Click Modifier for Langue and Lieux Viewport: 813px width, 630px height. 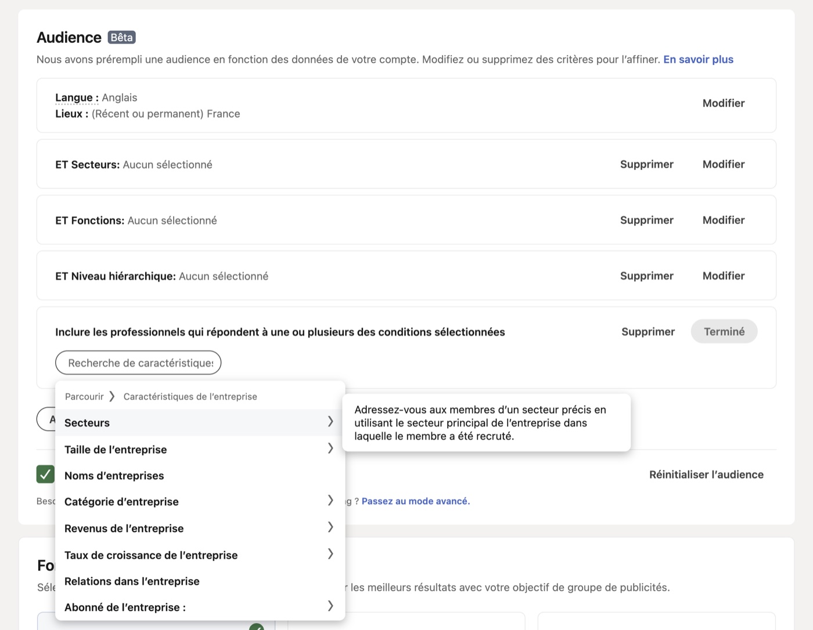tap(723, 103)
